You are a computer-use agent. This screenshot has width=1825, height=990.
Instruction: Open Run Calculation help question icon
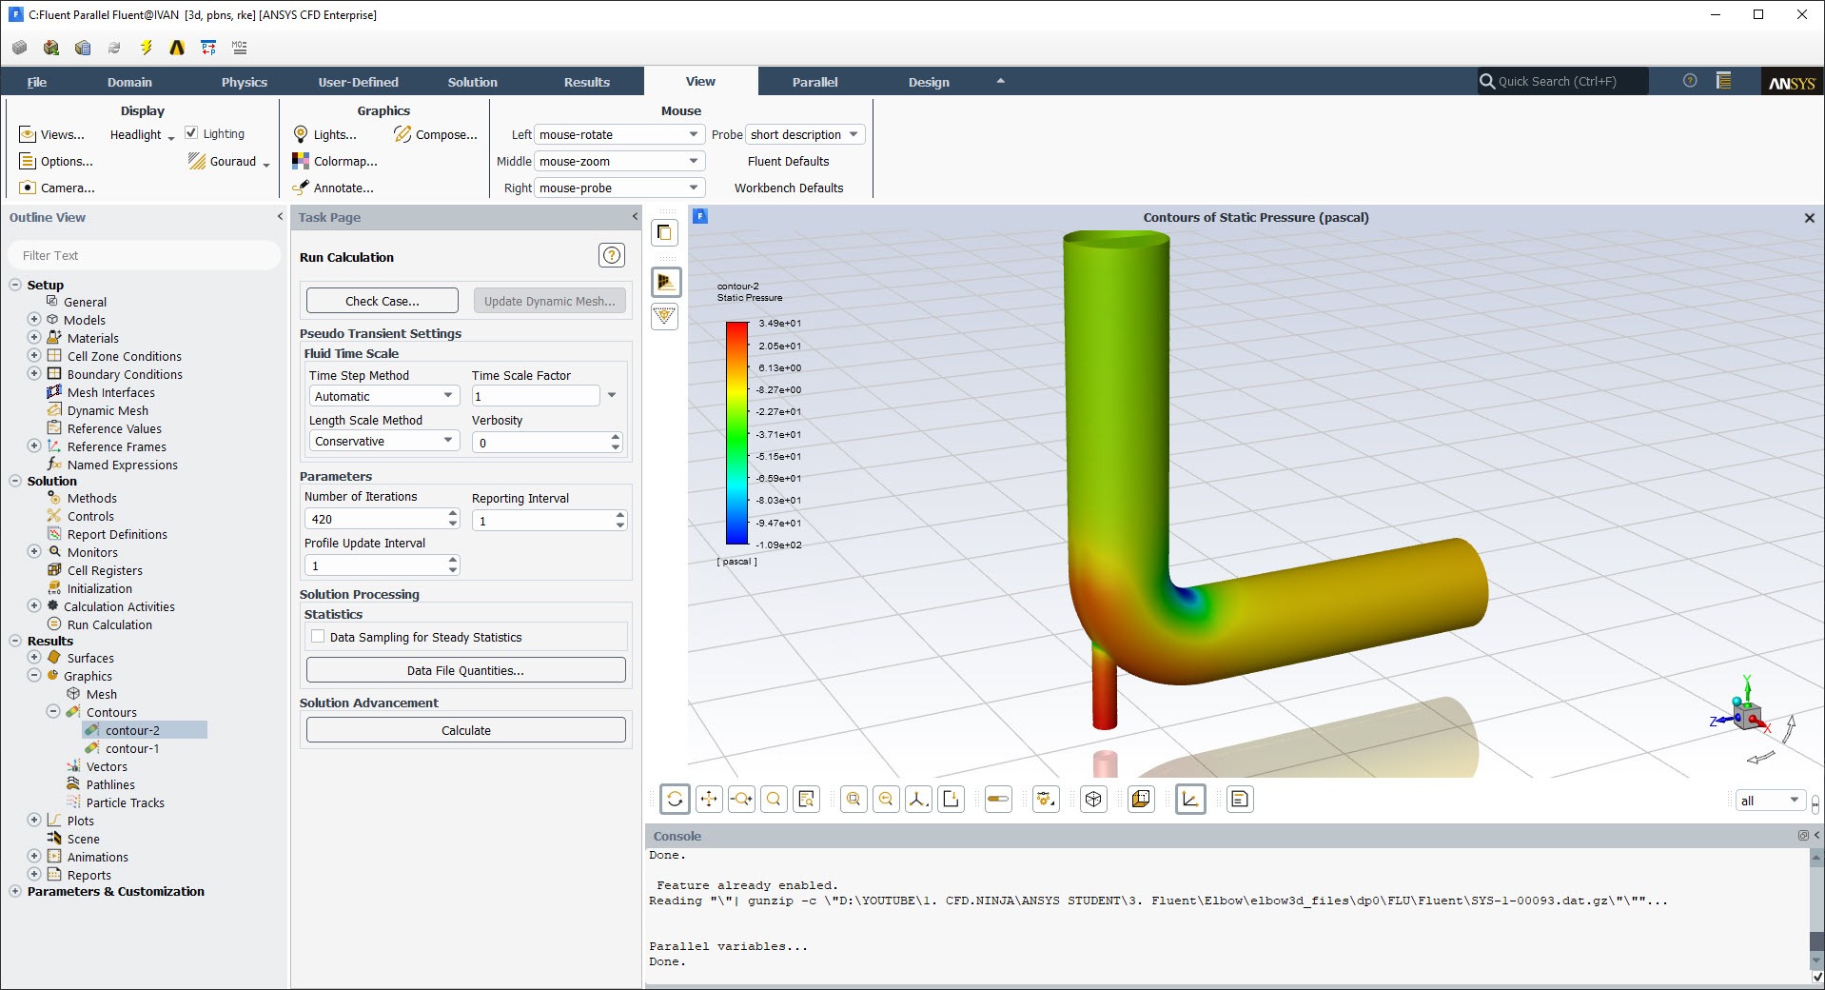612,255
